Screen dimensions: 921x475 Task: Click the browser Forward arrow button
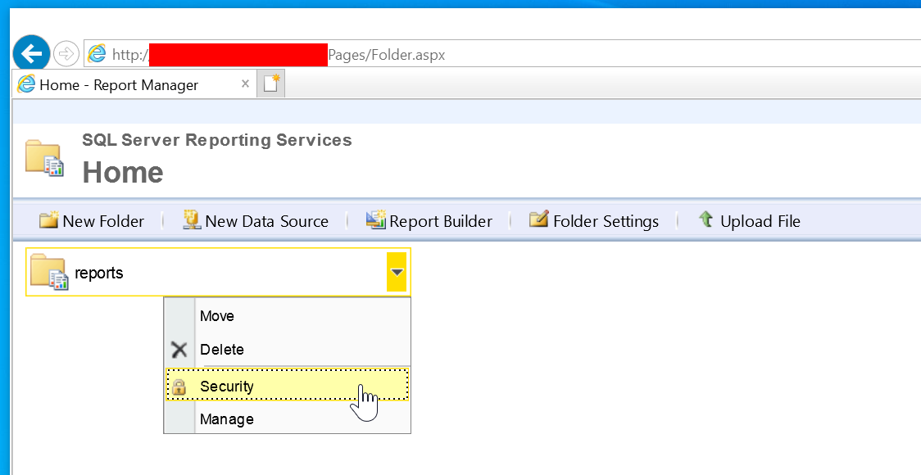66,54
